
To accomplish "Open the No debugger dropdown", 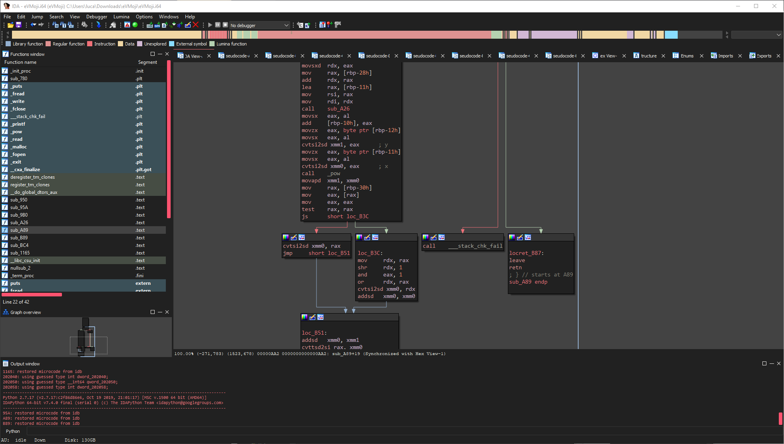I will [x=260, y=25].
